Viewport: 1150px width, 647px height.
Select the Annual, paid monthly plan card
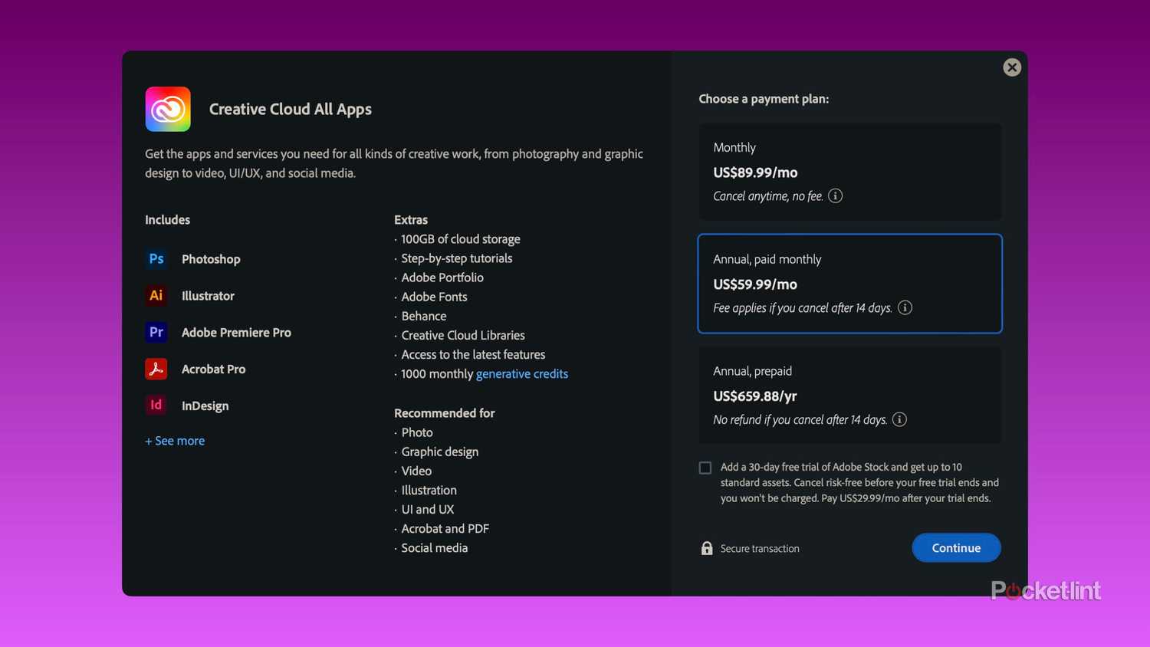(849, 284)
